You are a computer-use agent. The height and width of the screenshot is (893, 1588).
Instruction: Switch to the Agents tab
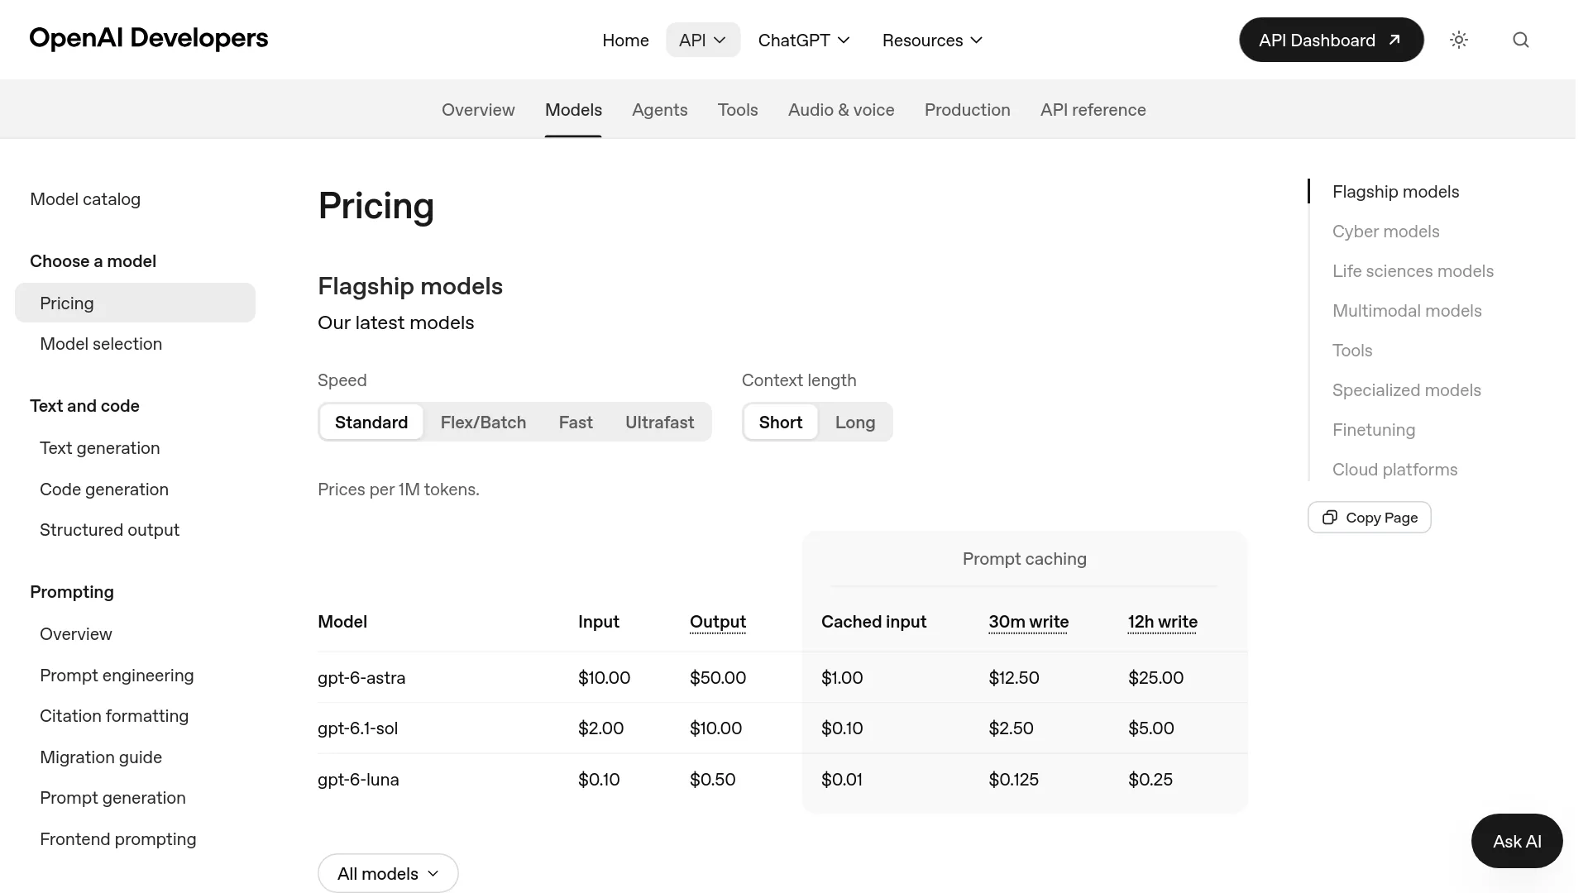(x=659, y=110)
